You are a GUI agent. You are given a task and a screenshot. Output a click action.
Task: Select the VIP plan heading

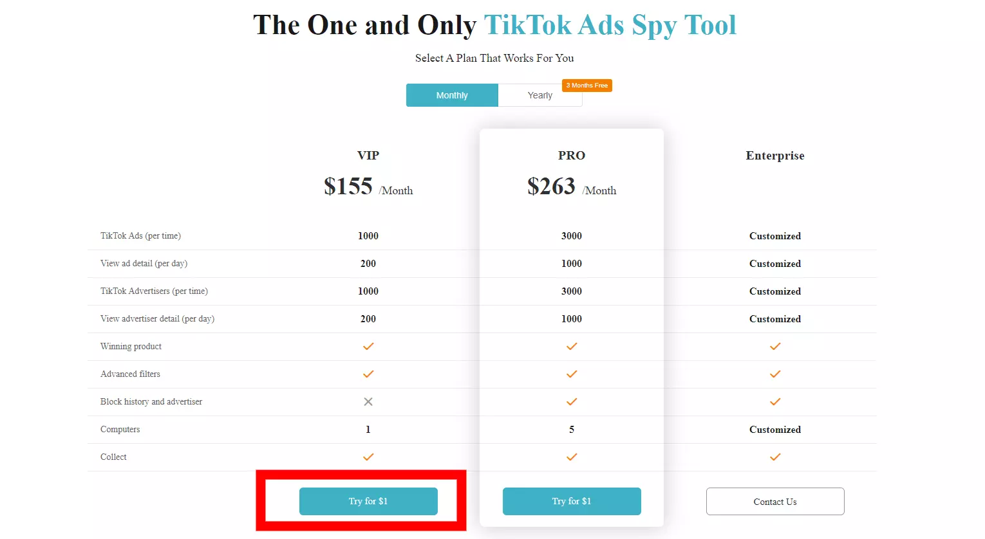click(368, 156)
